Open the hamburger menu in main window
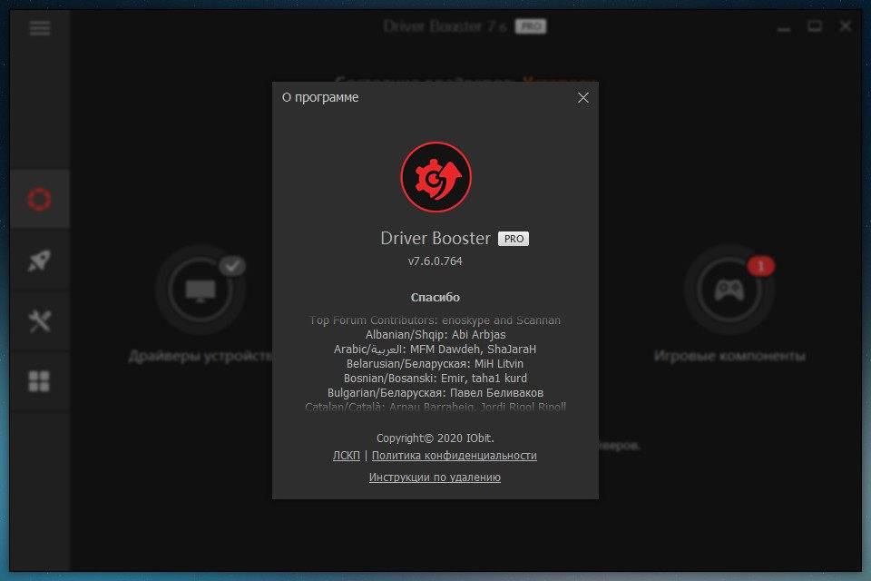Viewport: 871px width, 581px height. (x=39, y=27)
